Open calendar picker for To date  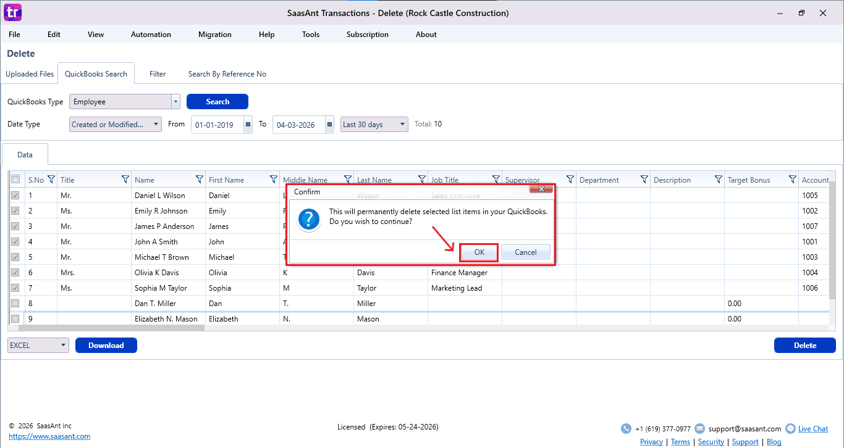tap(329, 125)
